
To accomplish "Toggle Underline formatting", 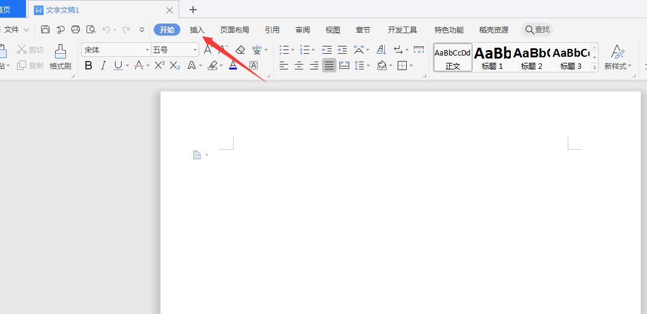I will 119,65.
